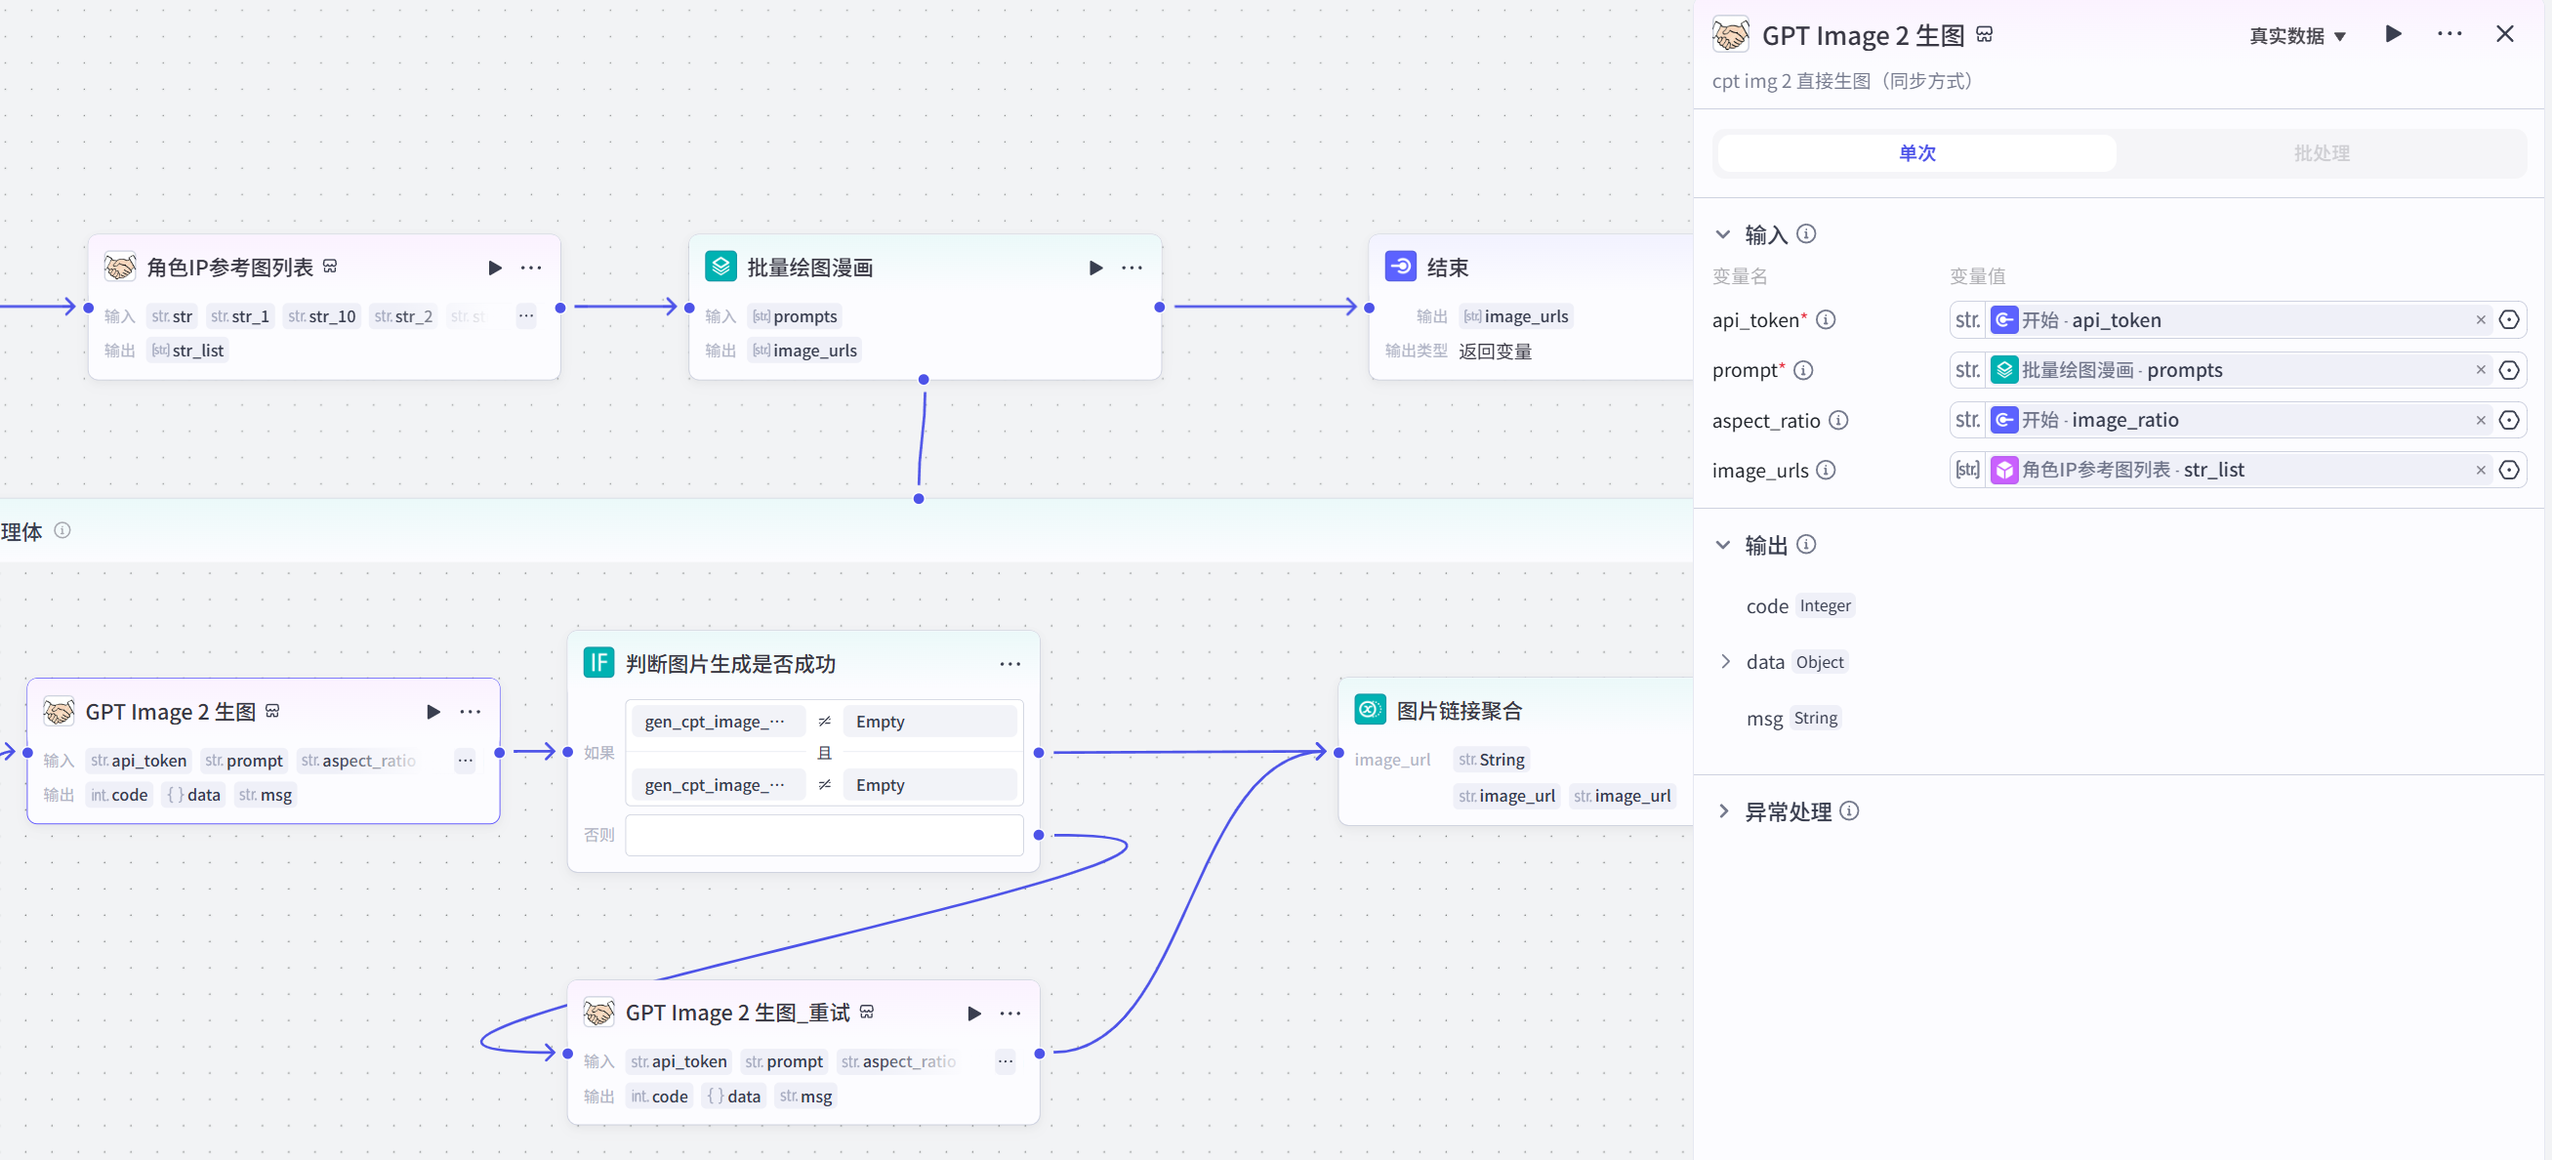The image size is (2552, 1160).
Task: Run the 角色IP参考图列表 node
Action: 494,268
